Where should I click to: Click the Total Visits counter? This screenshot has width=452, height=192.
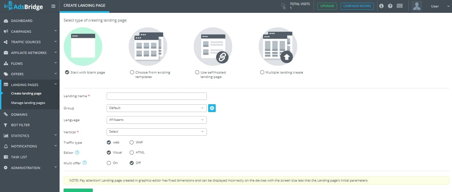[x=300, y=6]
